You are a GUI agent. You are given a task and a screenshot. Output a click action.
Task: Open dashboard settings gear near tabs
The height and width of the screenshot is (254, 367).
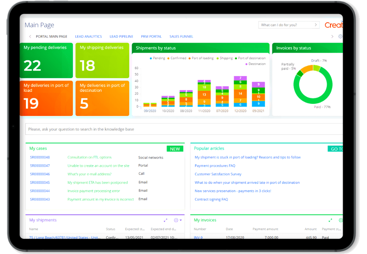pyautogui.click(x=340, y=37)
